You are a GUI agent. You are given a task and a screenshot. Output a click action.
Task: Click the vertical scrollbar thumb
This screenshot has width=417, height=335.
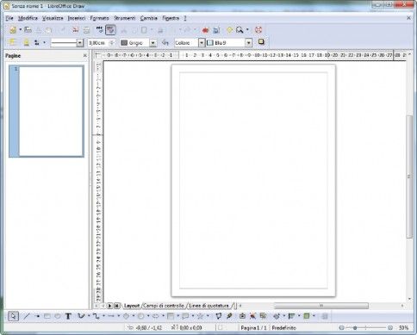coord(409,177)
